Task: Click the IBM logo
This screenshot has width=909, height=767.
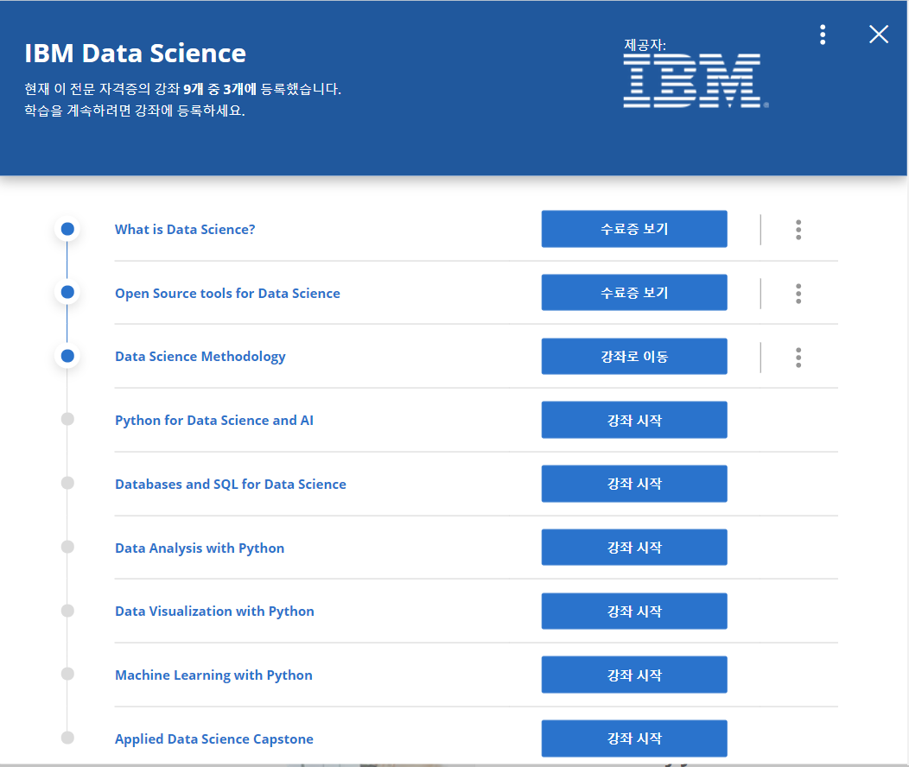Action: 692,80
